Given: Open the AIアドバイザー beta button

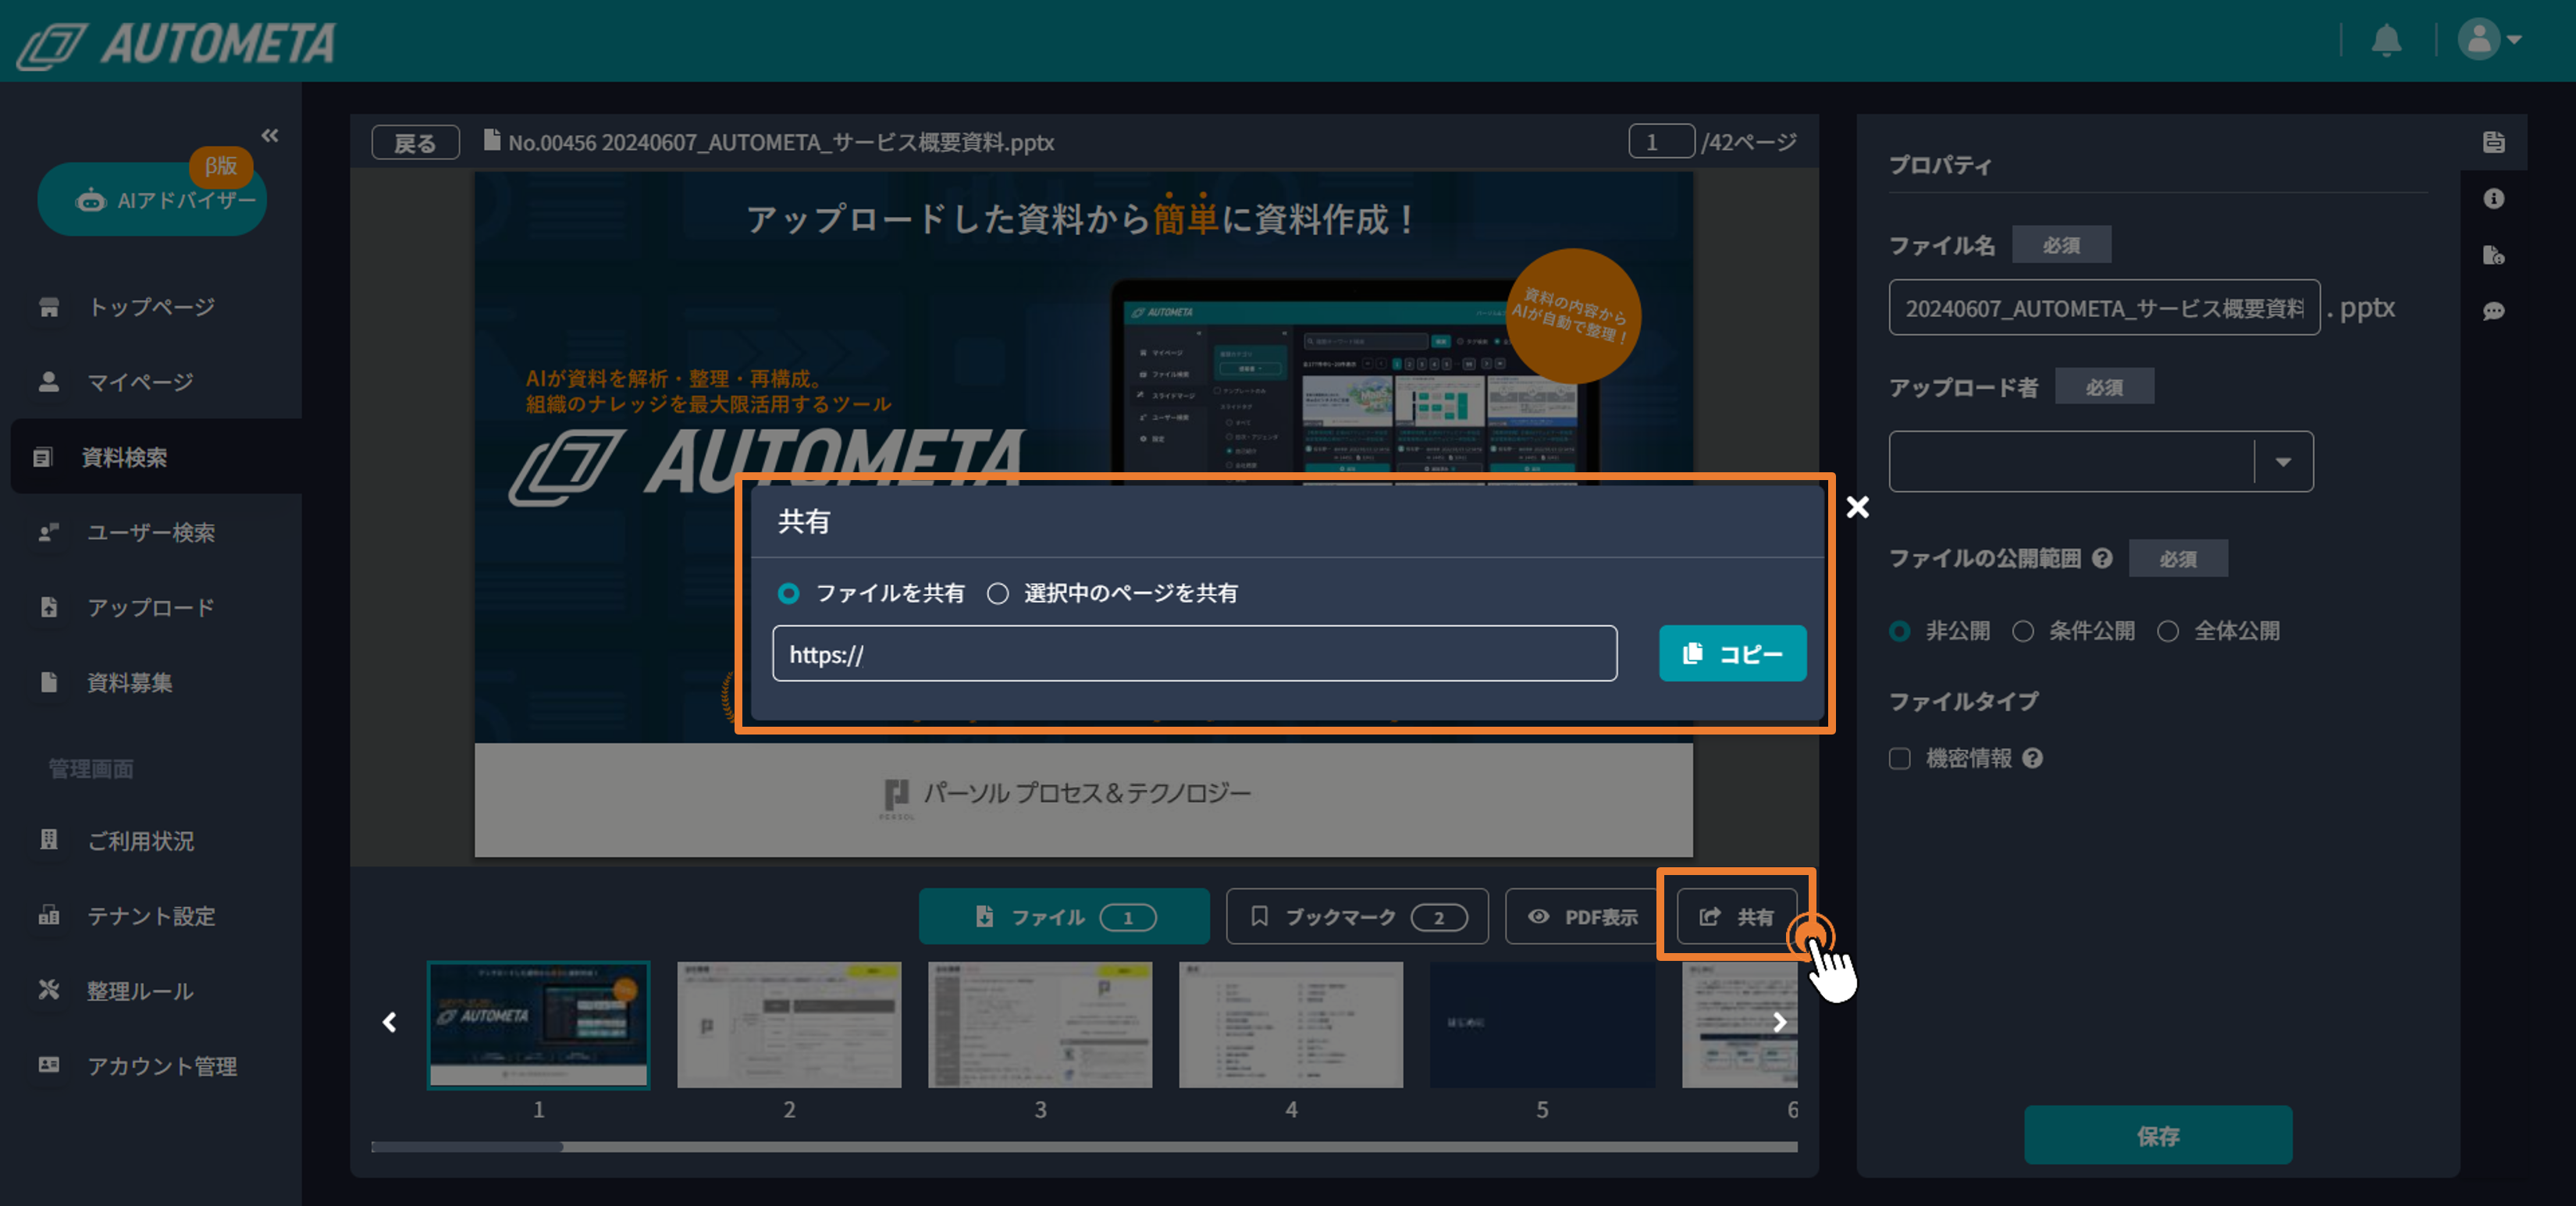Looking at the screenshot, I should coord(153,199).
